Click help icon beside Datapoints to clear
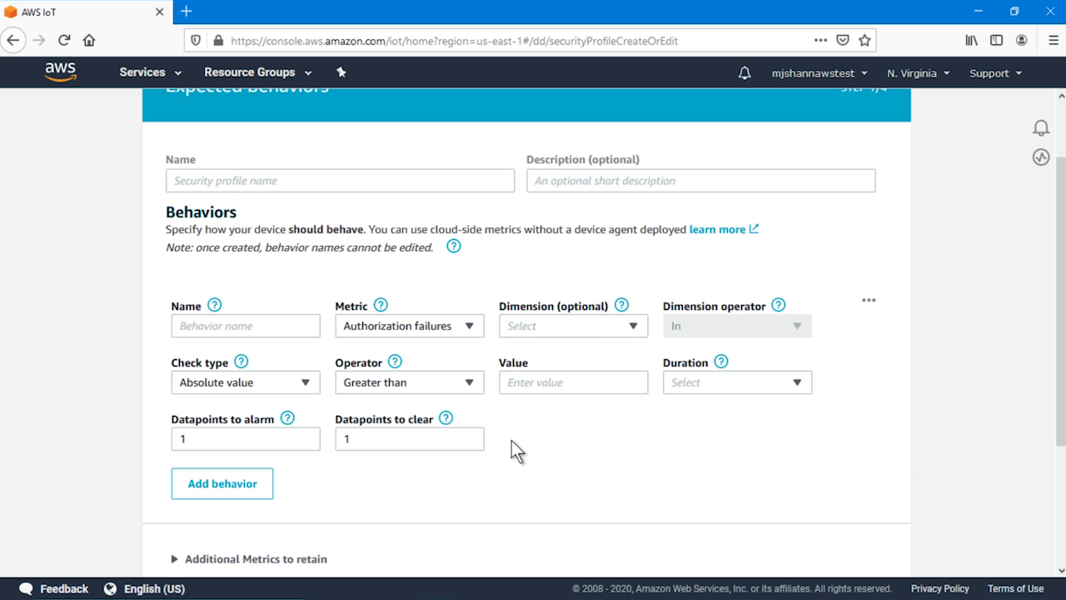The image size is (1066, 600). click(x=446, y=418)
